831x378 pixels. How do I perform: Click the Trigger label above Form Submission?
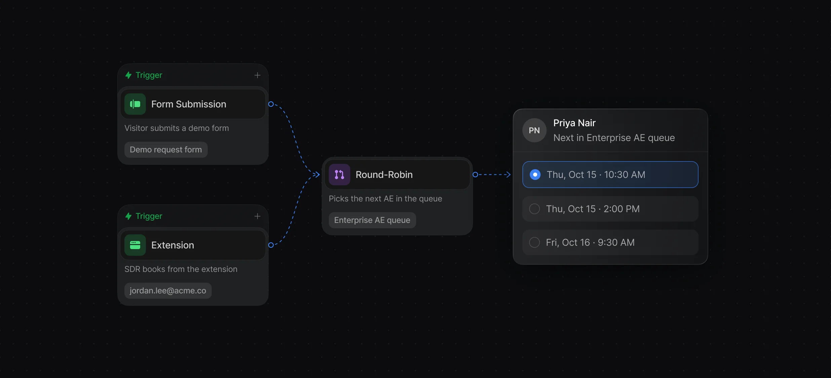coord(149,75)
